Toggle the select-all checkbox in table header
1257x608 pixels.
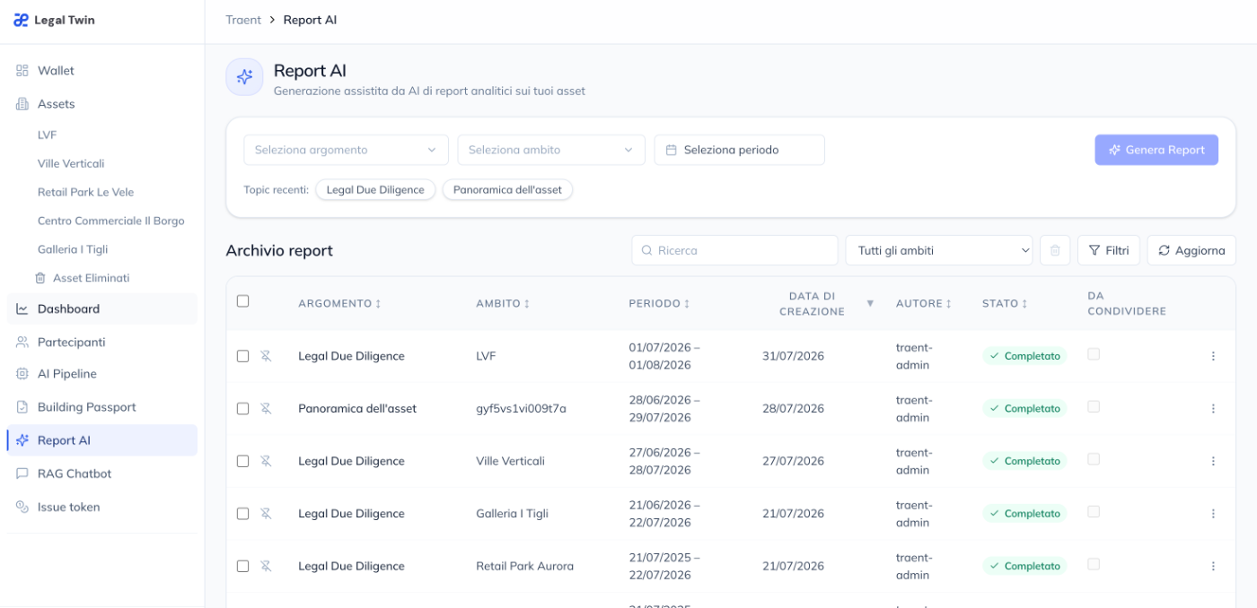[x=242, y=301]
